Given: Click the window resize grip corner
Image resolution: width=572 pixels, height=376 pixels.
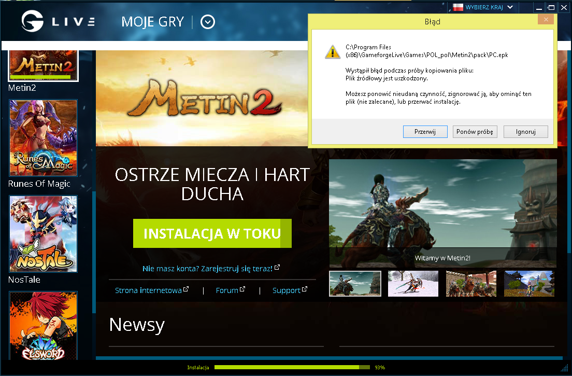Looking at the screenshot, I should [x=565, y=368].
